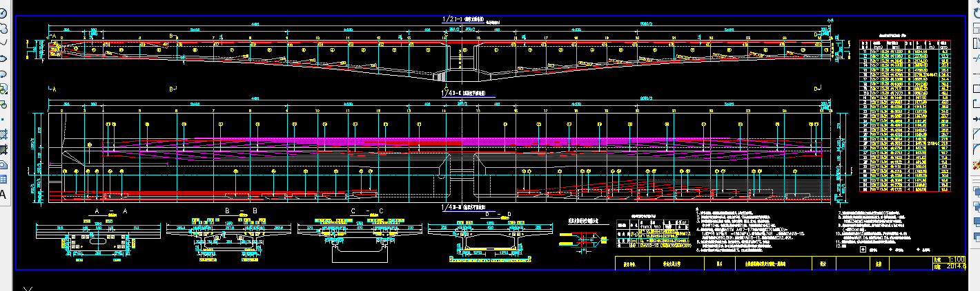Viewport: 980px width, 291px height.
Task: Select the Ellipse tool
Action: click(x=3, y=58)
